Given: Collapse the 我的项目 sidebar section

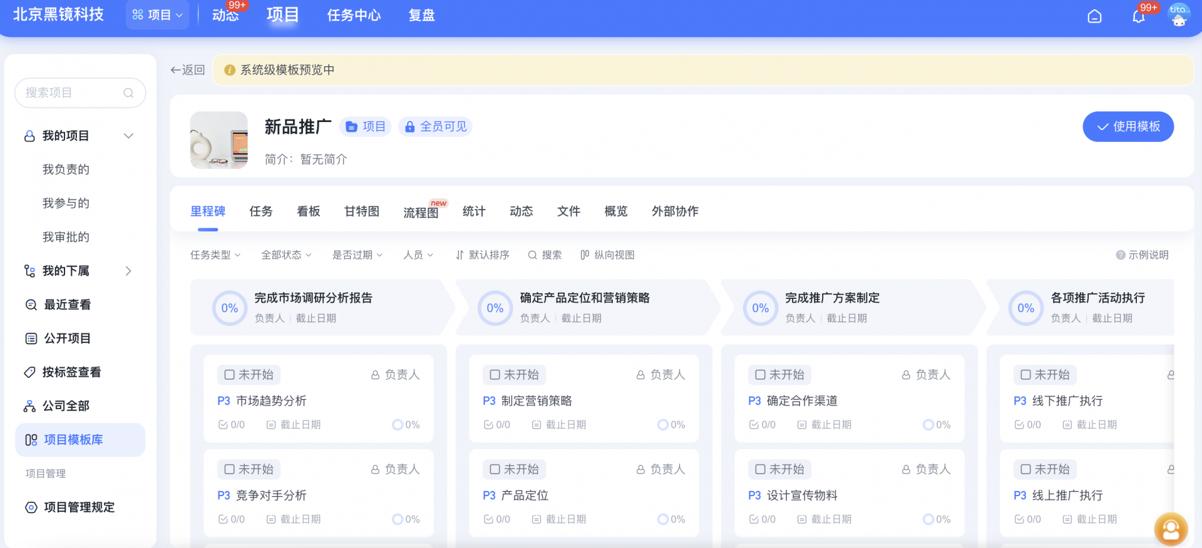Looking at the screenshot, I should pyautogui.click(x=128, y=136).
